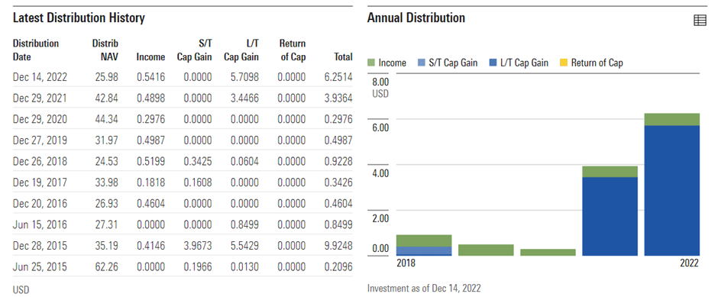Viewport: 718px width, 297px height.
Task: Select the Dec 28, 2015 distribution date
Action: 40,246
